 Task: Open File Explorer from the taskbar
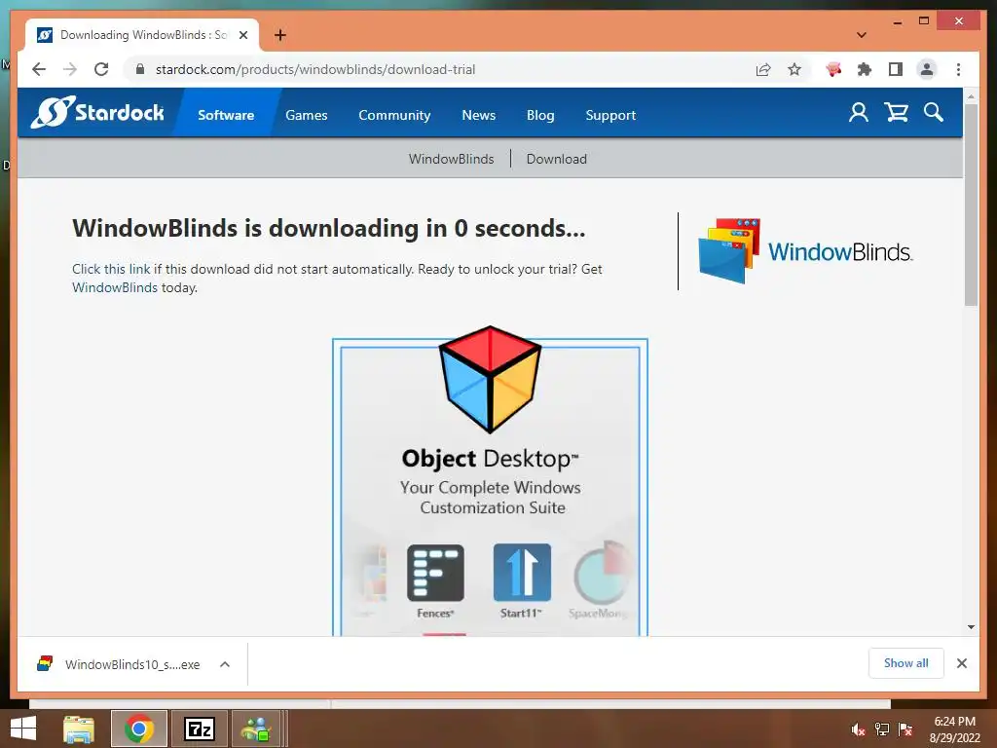pos(79,729)
